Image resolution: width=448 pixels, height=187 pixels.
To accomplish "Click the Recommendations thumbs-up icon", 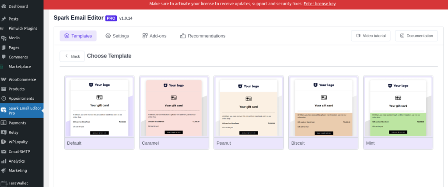I will coord(183,36).
